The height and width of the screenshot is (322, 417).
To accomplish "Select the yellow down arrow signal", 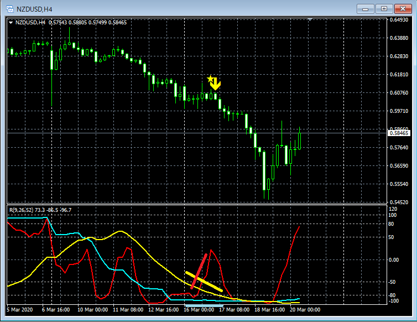I will 216,84.
